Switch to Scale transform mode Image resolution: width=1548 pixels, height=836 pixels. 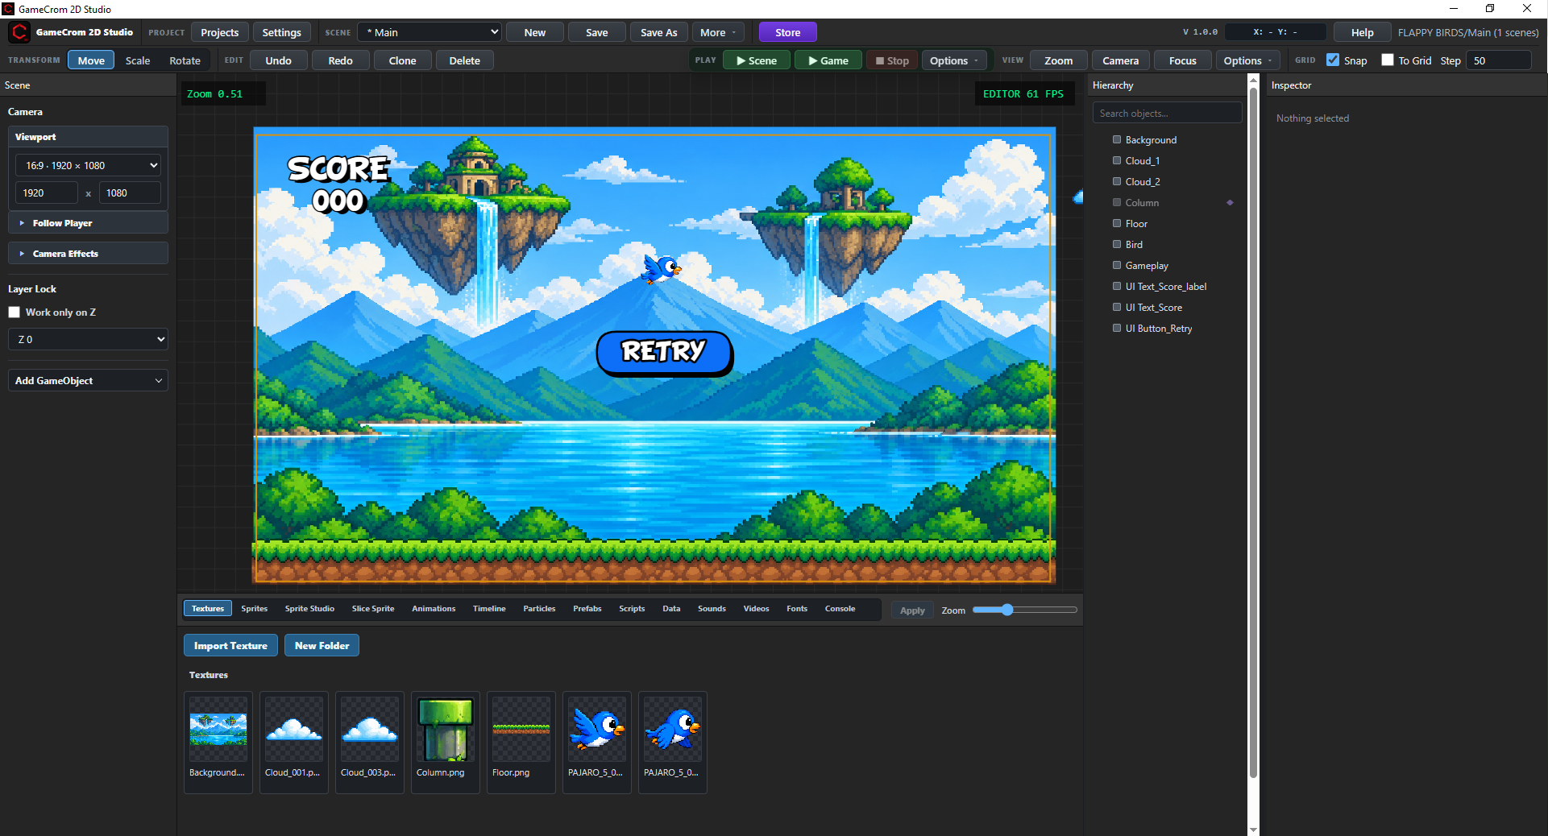coord(138,60)
